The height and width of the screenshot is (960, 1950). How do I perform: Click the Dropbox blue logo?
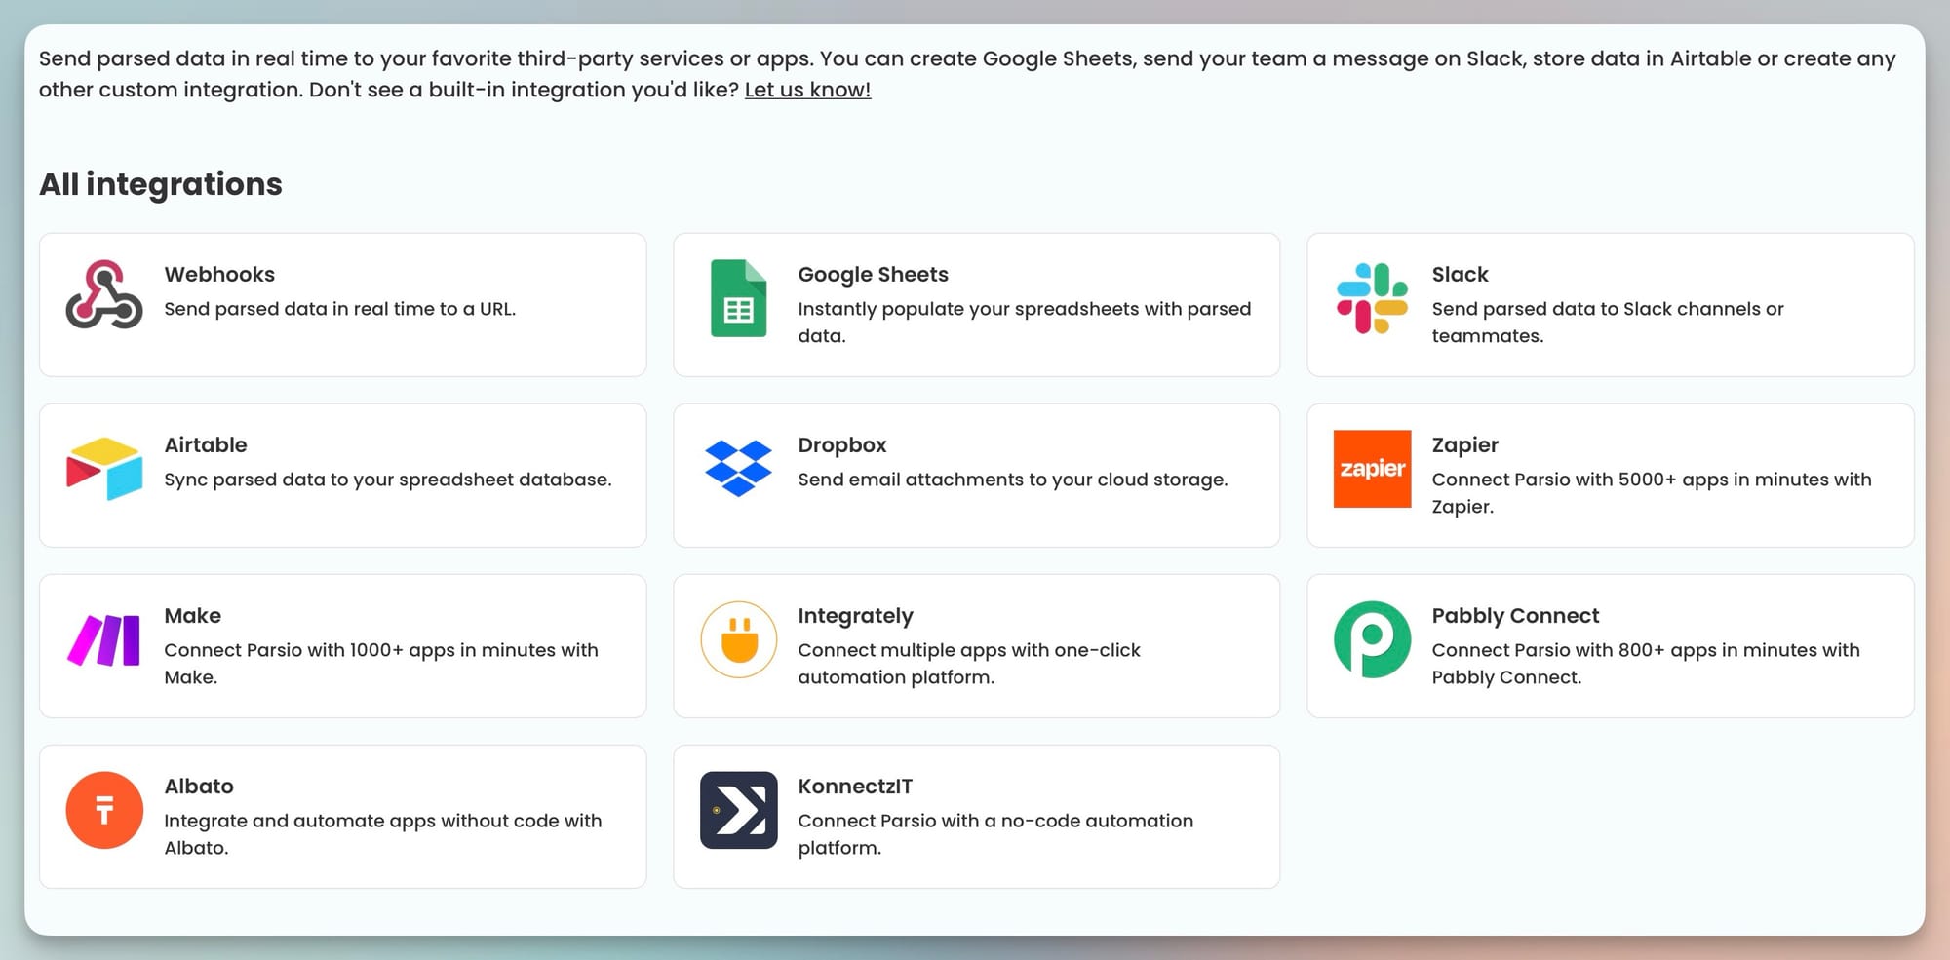click(738, 469)
